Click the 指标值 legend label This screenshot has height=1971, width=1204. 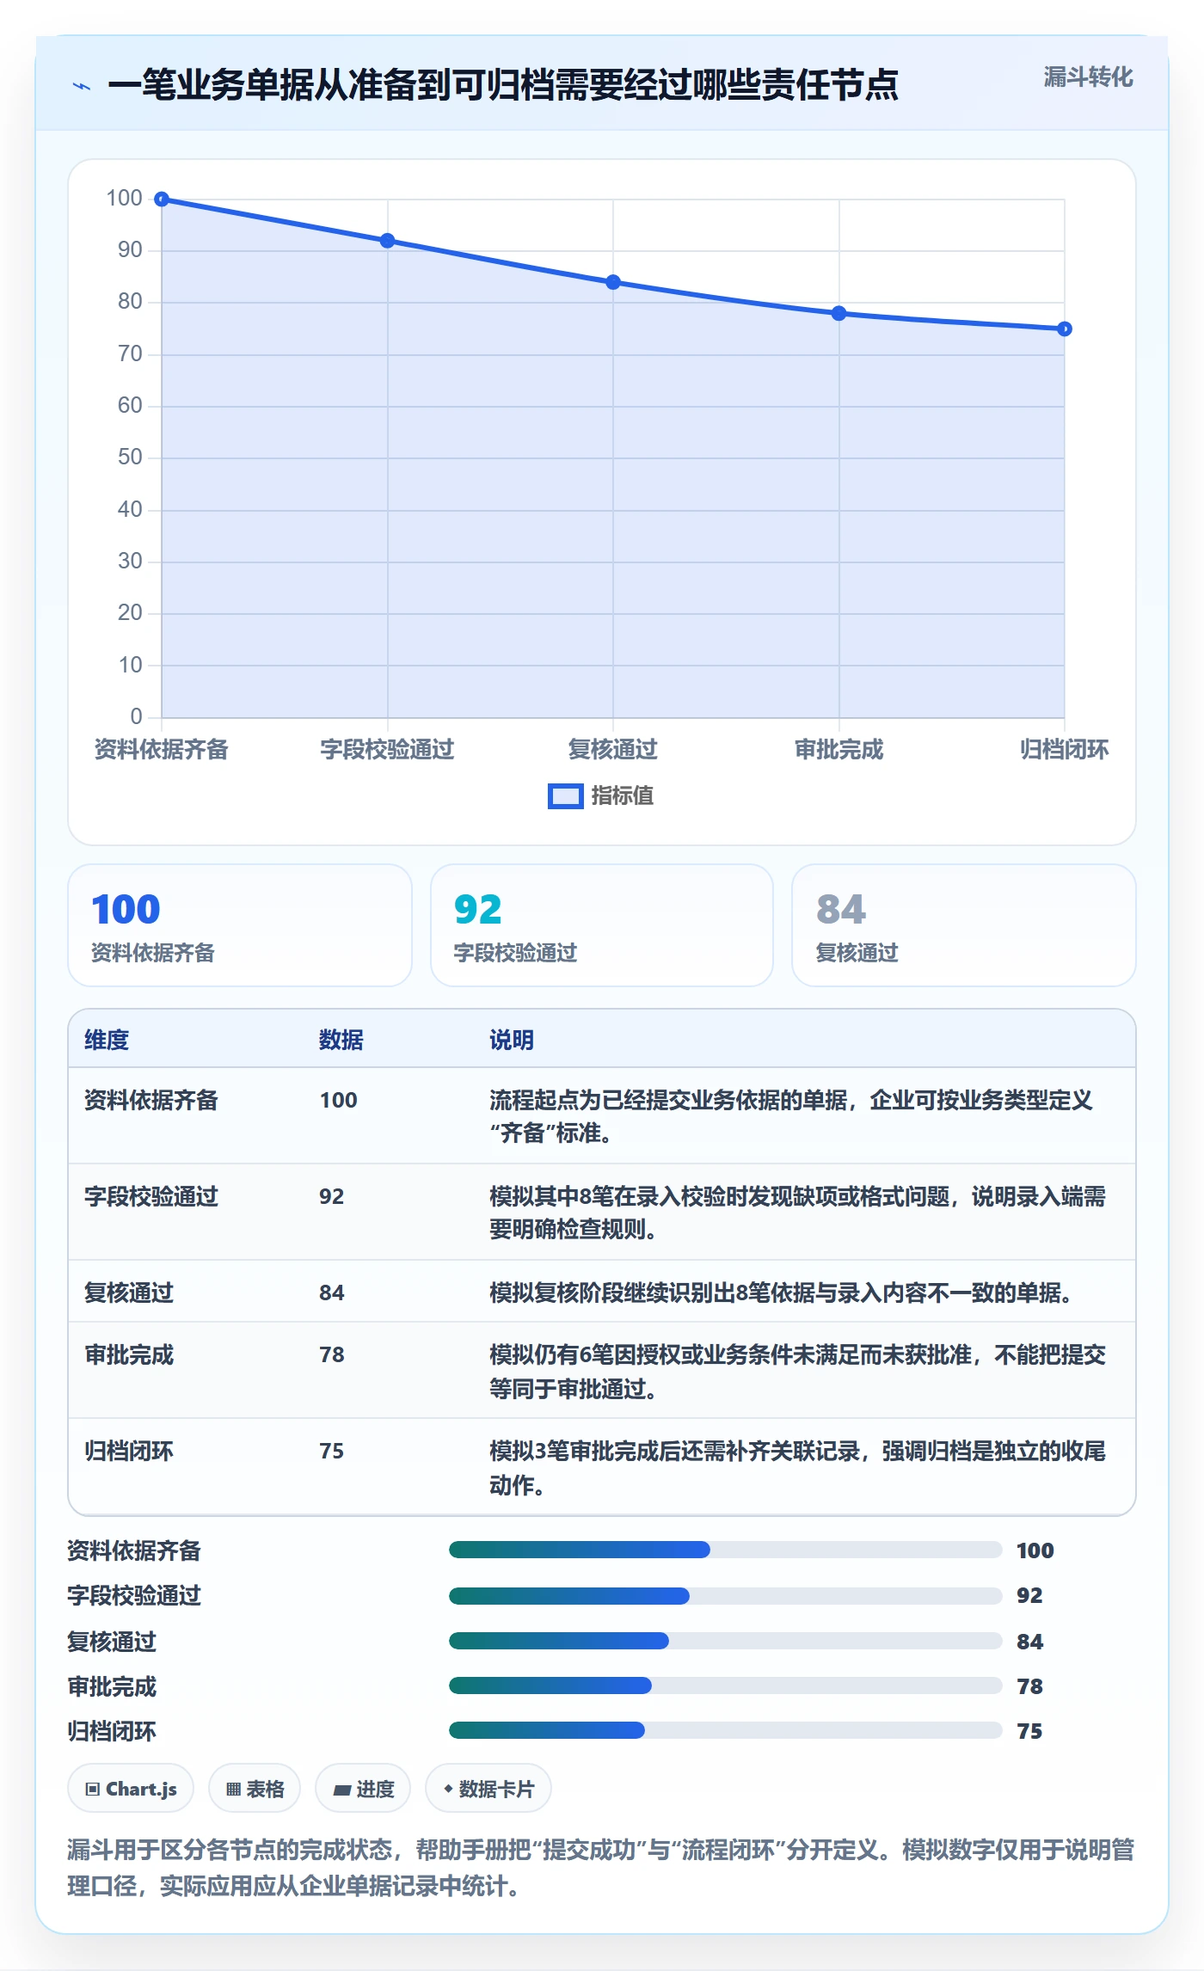[x=622, y=796]
